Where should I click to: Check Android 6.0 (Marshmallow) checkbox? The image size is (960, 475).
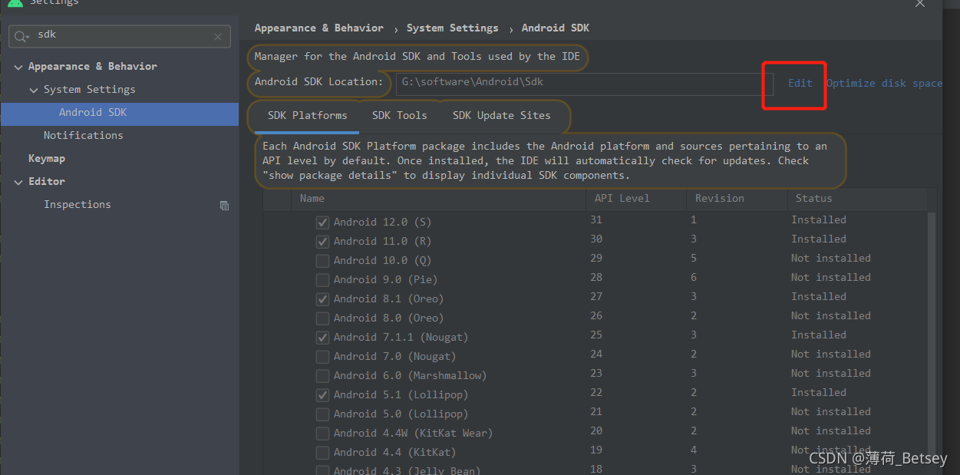pos(322,376)
